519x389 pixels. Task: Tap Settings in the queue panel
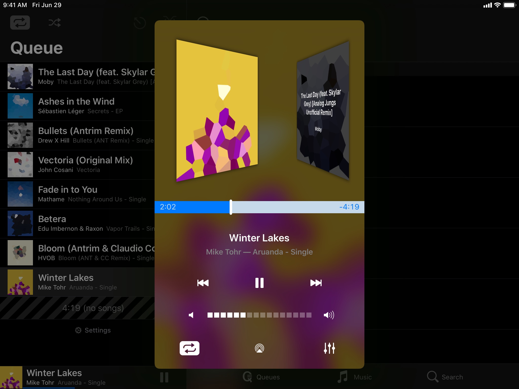pos(93,330)
